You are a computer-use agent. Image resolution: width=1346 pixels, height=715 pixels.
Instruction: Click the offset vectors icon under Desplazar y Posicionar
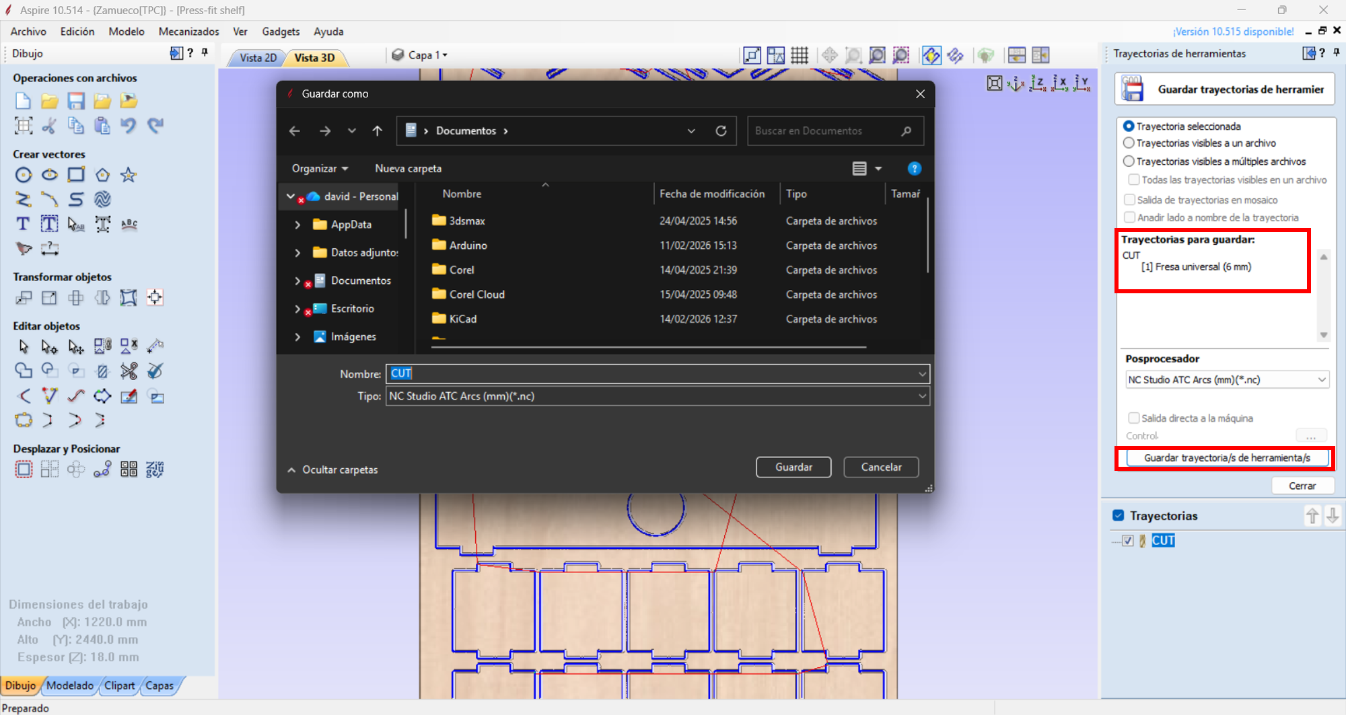[x=23, y=469]
